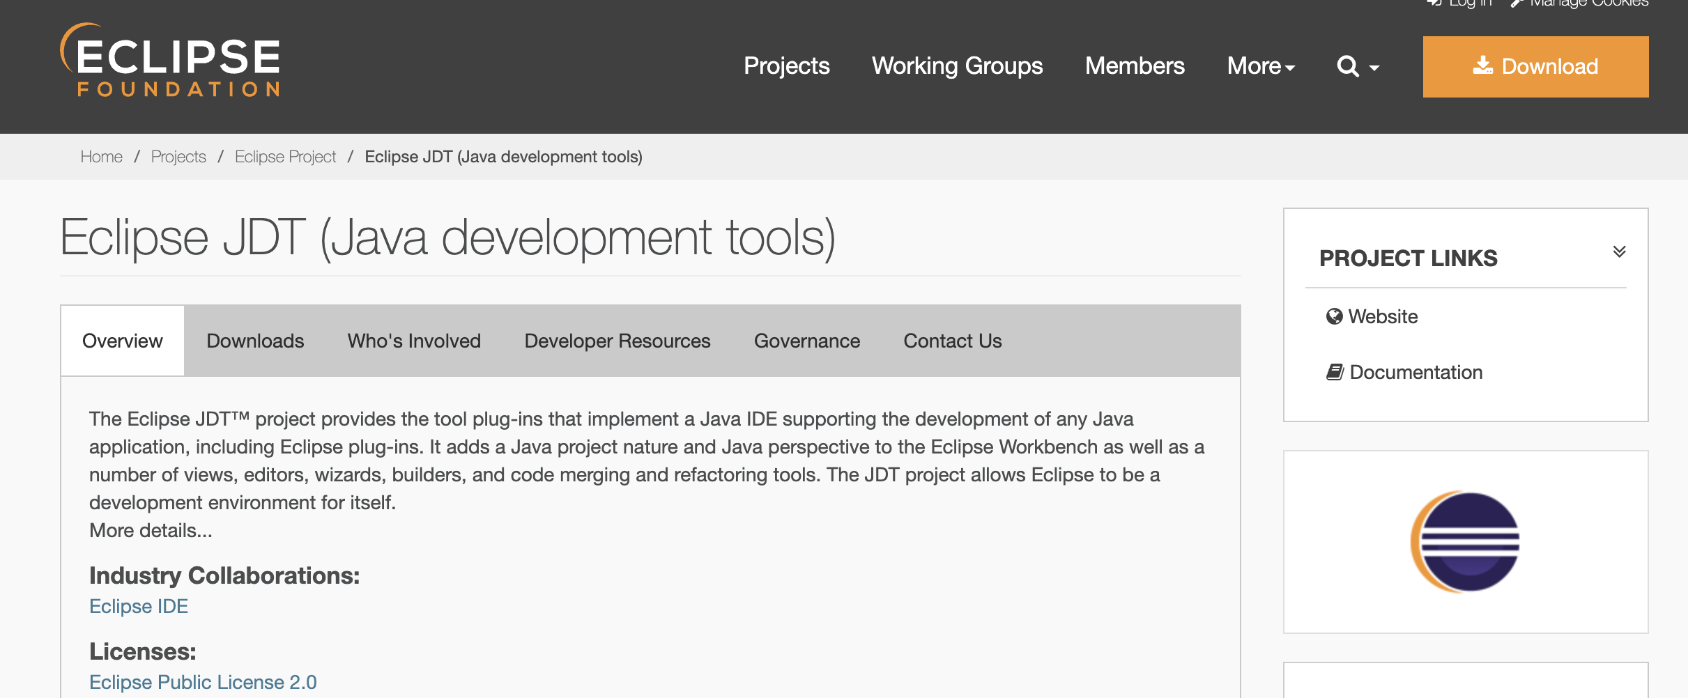Switch to Developer Resources tab

tap(617, 341)
